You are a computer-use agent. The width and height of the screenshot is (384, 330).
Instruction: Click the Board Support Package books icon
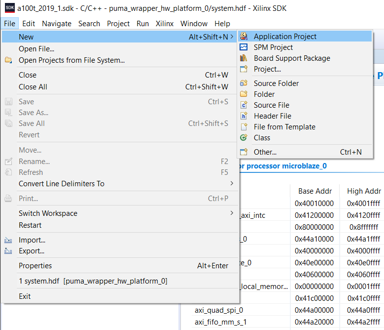point(244,58)
